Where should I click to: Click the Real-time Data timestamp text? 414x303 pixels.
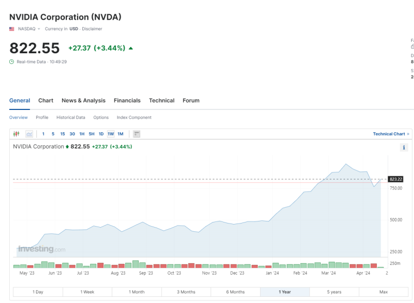(x=42, y=62)
